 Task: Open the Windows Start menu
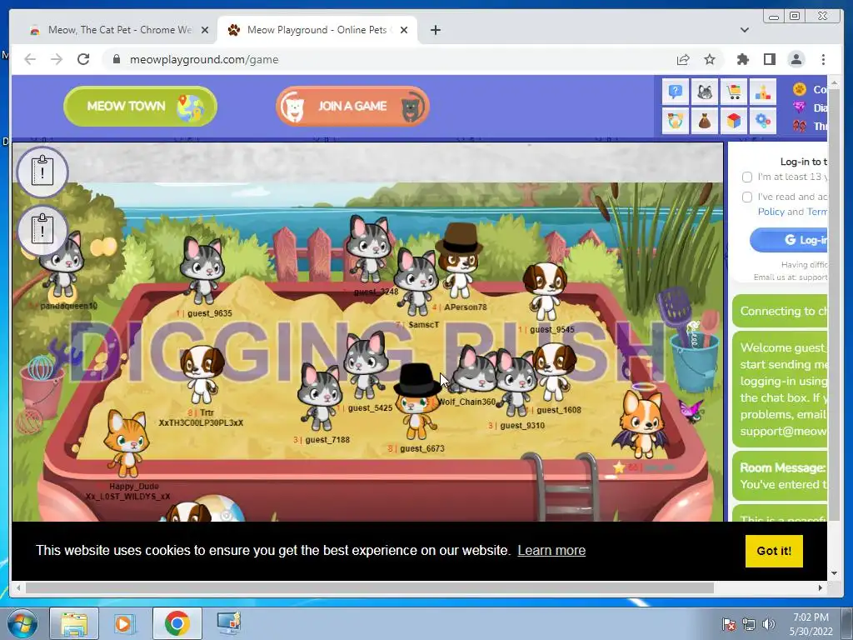pyautogui.click(x=22, y=623)
